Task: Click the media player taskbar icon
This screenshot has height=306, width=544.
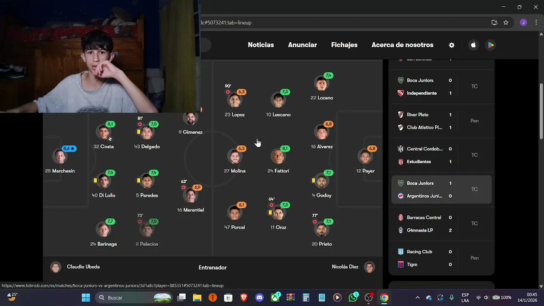Action: pyautogui.click(x=337, y=297)
